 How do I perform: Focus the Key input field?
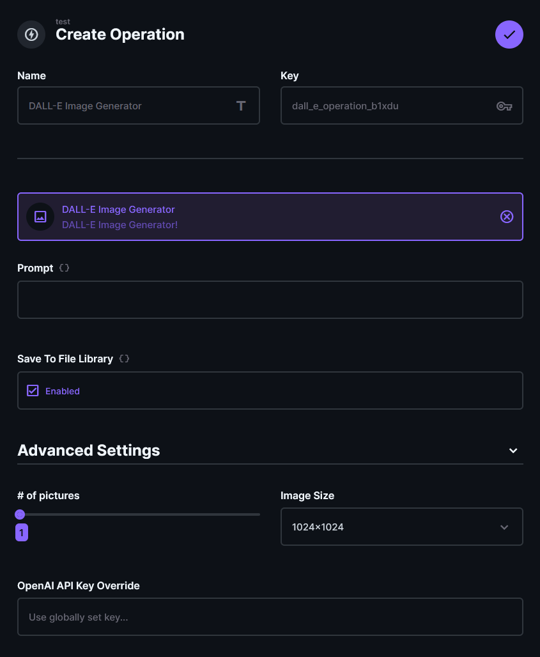click(402, 105)
